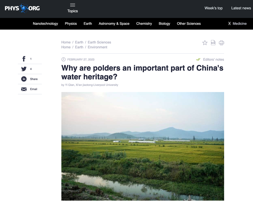Share the article on Facebook
The width and height of the screenshot is (253, 204).
24,59
